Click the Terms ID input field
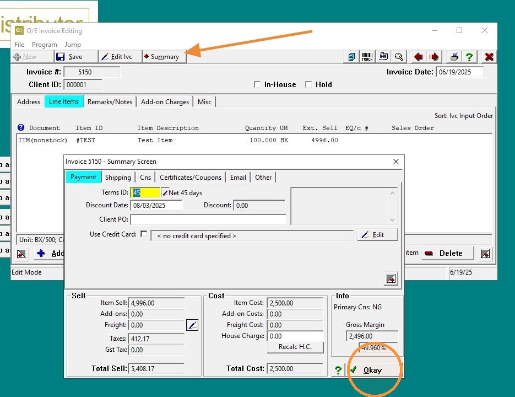The height and width of the screenshot is (397, 515). tap(145, 193)
